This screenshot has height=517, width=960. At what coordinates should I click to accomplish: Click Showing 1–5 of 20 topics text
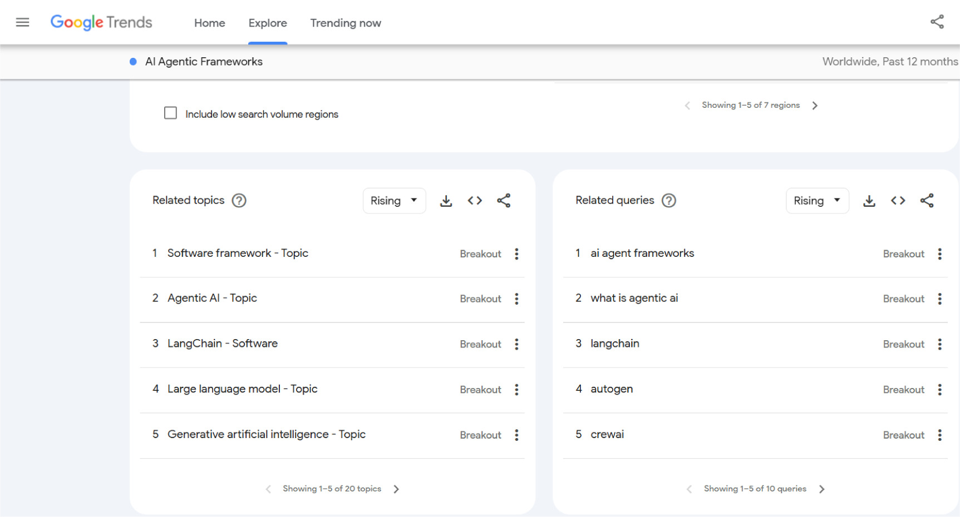(x=332, y=489)
